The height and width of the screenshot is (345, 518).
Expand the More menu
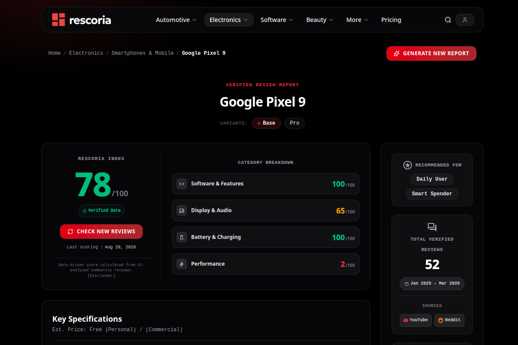click(x=357, y=20)
